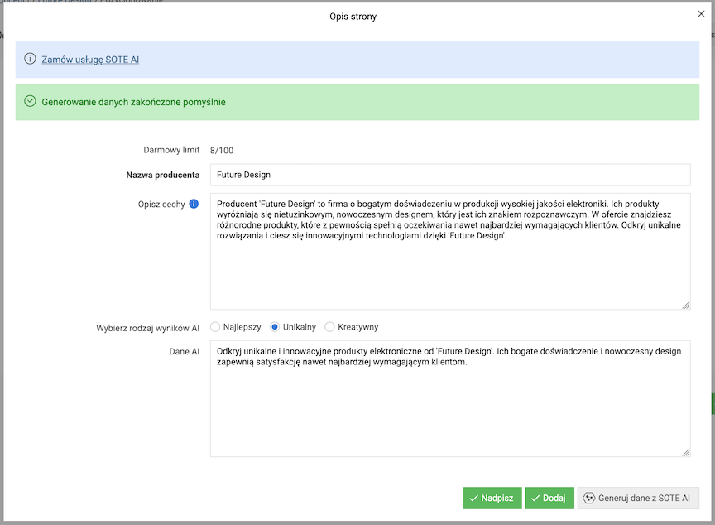Select the Kreatywny radio option
Viewport: 715px width, 525px height.
[x=329, y=327]
